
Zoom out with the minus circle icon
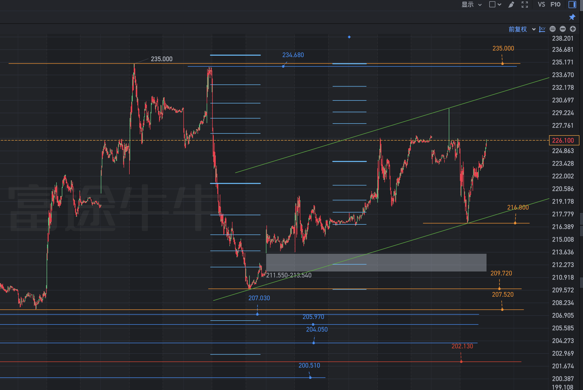pyautogui.click(x=563, y=29)
